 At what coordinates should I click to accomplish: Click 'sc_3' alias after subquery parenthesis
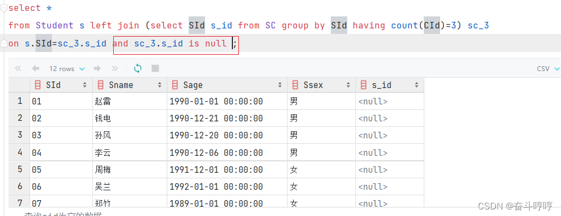(x=478, y=26)
